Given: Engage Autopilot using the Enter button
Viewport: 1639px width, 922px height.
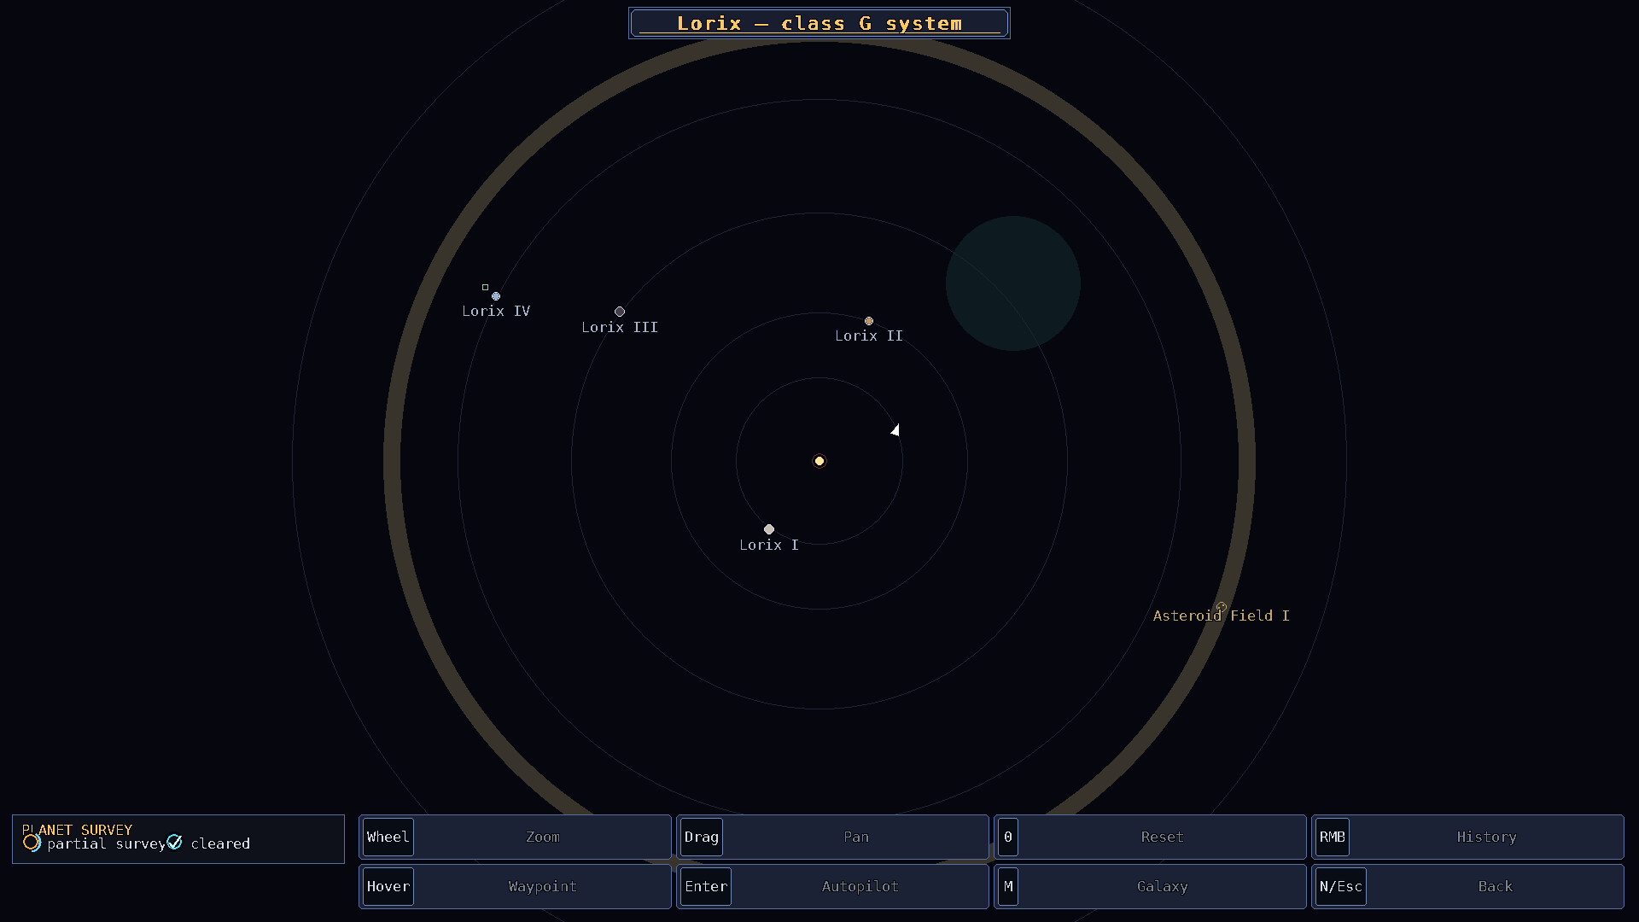Looking at the screenshot, I should tap(832, 886).
